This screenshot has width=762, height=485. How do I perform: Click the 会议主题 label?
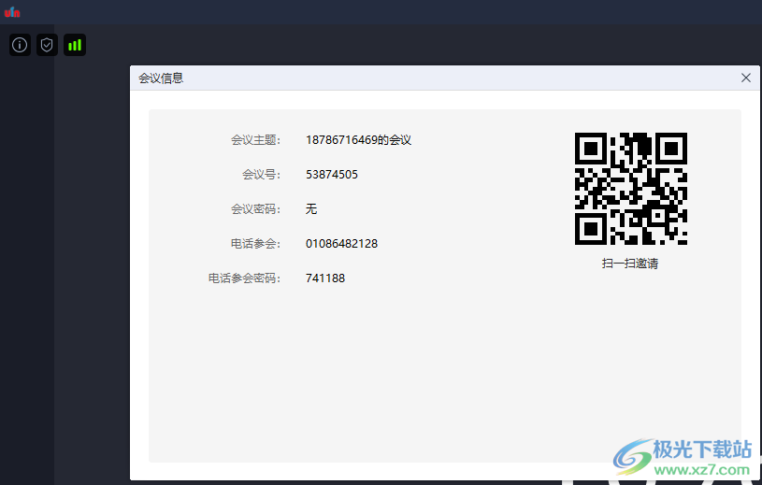tap(255, 140)
